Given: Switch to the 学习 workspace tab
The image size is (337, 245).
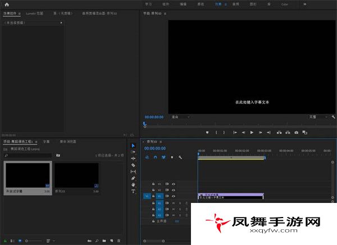Looking at the screenshot, I should coord(148,4).
